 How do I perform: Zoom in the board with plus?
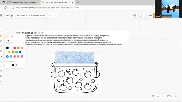tap(176, 96)
